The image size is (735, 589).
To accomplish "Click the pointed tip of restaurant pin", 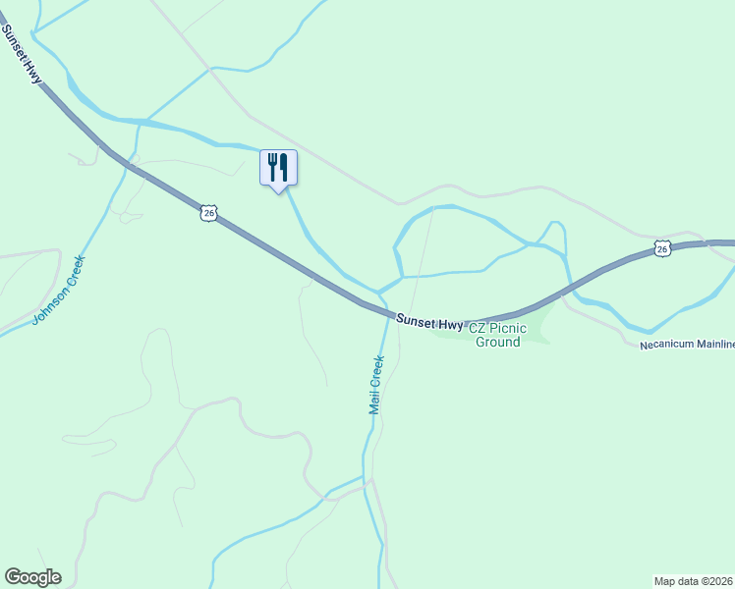I will 278,192.
